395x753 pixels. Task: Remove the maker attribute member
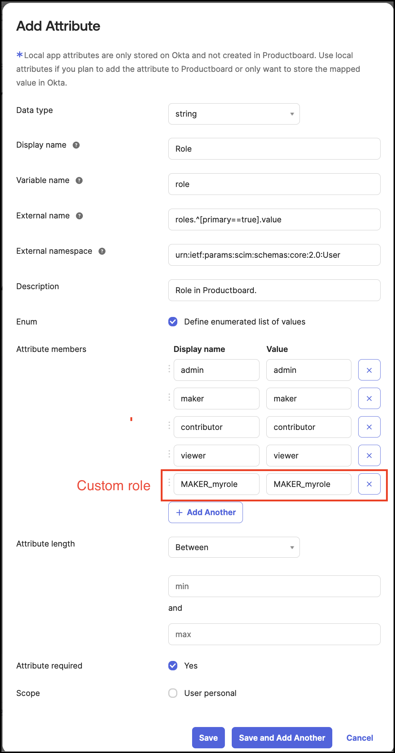[x=369, y=399]
